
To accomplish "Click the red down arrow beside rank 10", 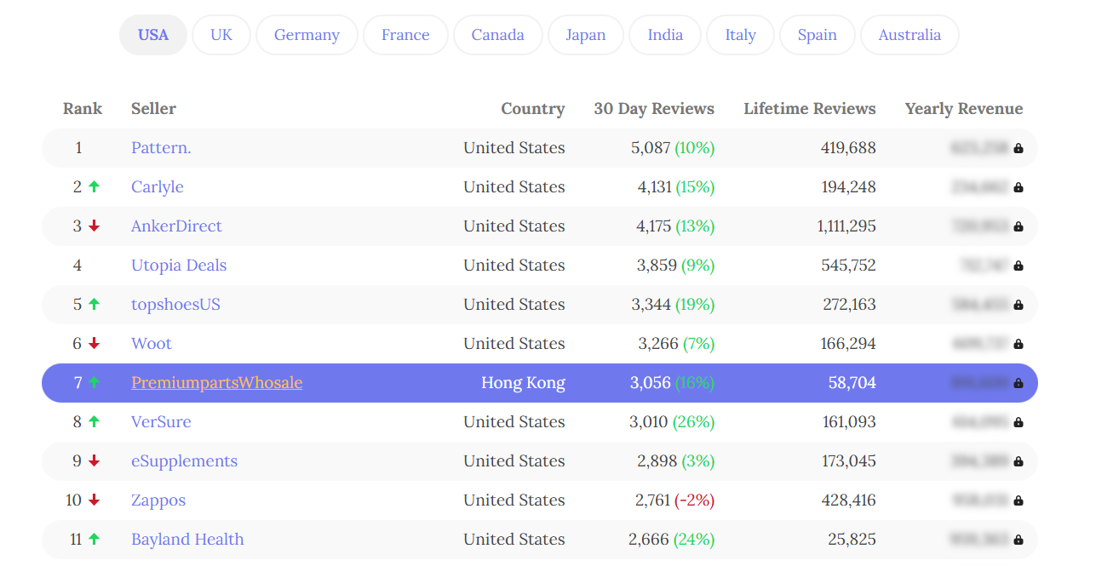I will (95, 500).
